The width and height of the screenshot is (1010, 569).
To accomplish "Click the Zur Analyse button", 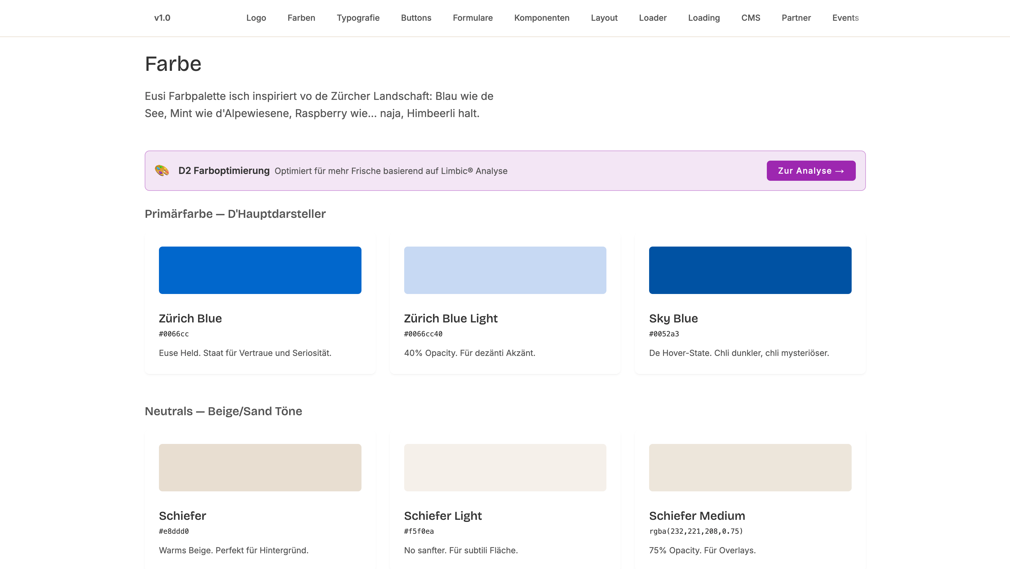I will (811, 170).
